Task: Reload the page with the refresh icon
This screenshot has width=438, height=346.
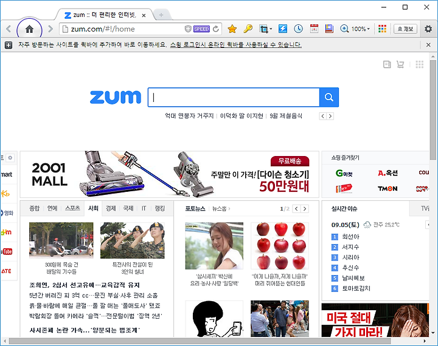Action: 216,29
